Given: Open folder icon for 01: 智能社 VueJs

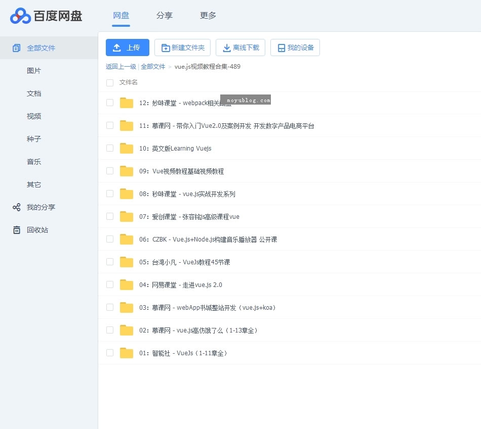Looking at the screenshot, I should pos(127,353).
